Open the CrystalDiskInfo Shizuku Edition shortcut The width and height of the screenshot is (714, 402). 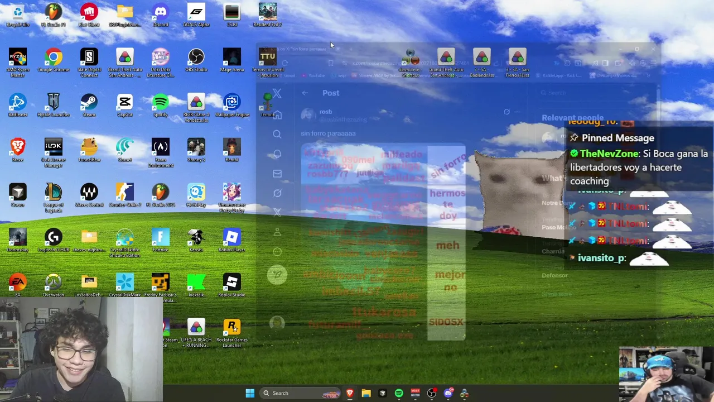pos(125,243)
